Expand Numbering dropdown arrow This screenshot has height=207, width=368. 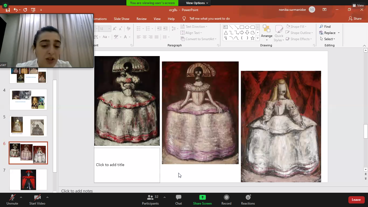click(x=152, y=29)
